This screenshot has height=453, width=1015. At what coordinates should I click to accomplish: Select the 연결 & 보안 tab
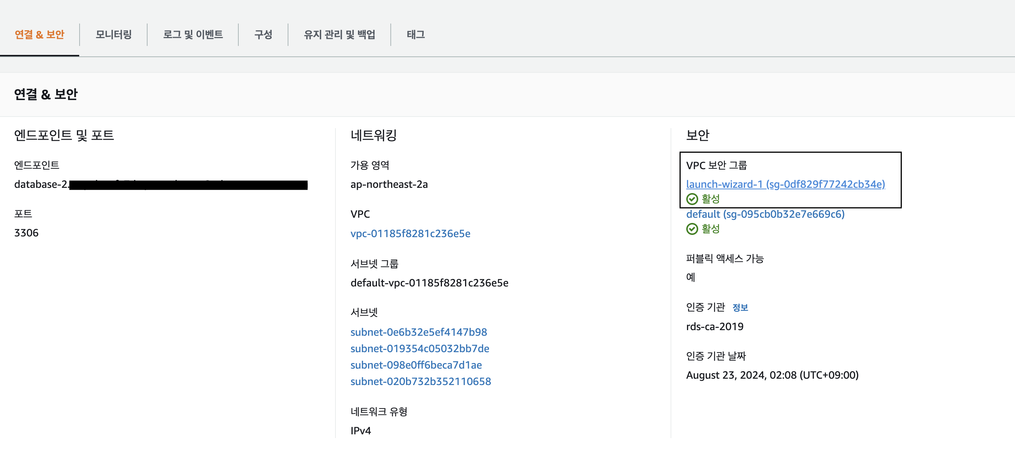click(39, 35)
